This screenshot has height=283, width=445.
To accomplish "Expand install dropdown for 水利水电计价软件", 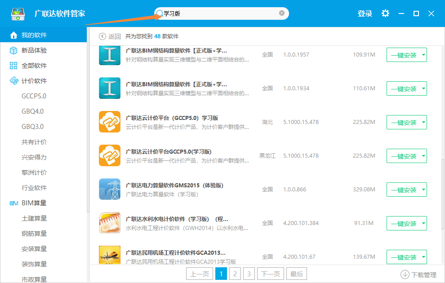I will coord(423,223).
